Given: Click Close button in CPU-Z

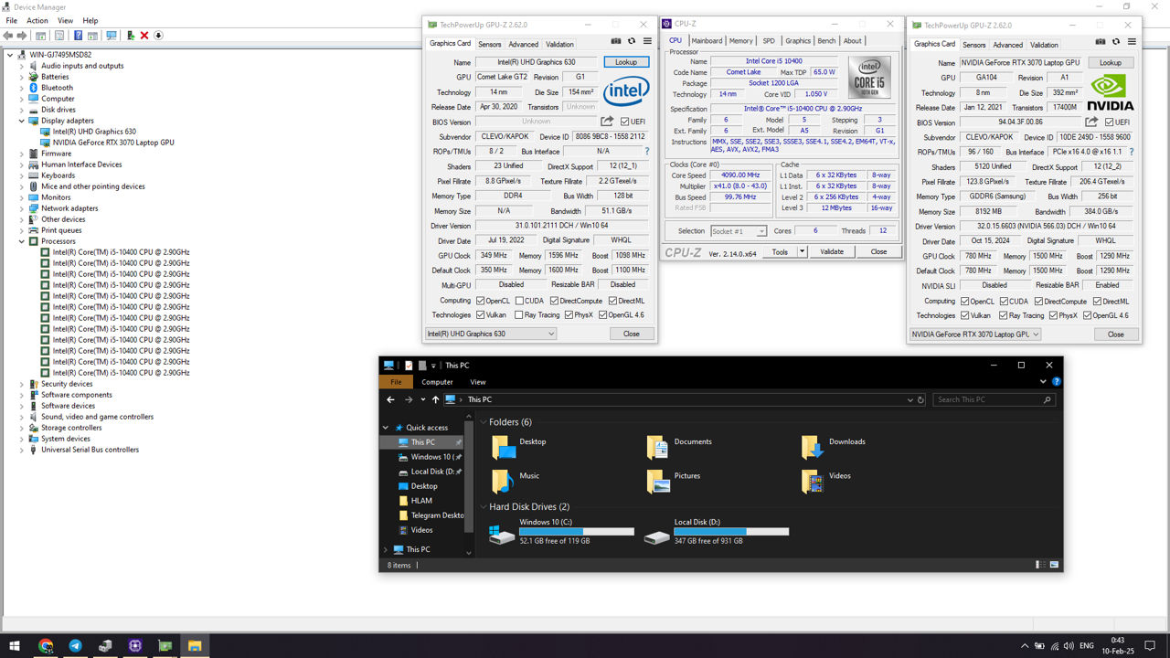Looking at the screenshot, I should point(878,251).
